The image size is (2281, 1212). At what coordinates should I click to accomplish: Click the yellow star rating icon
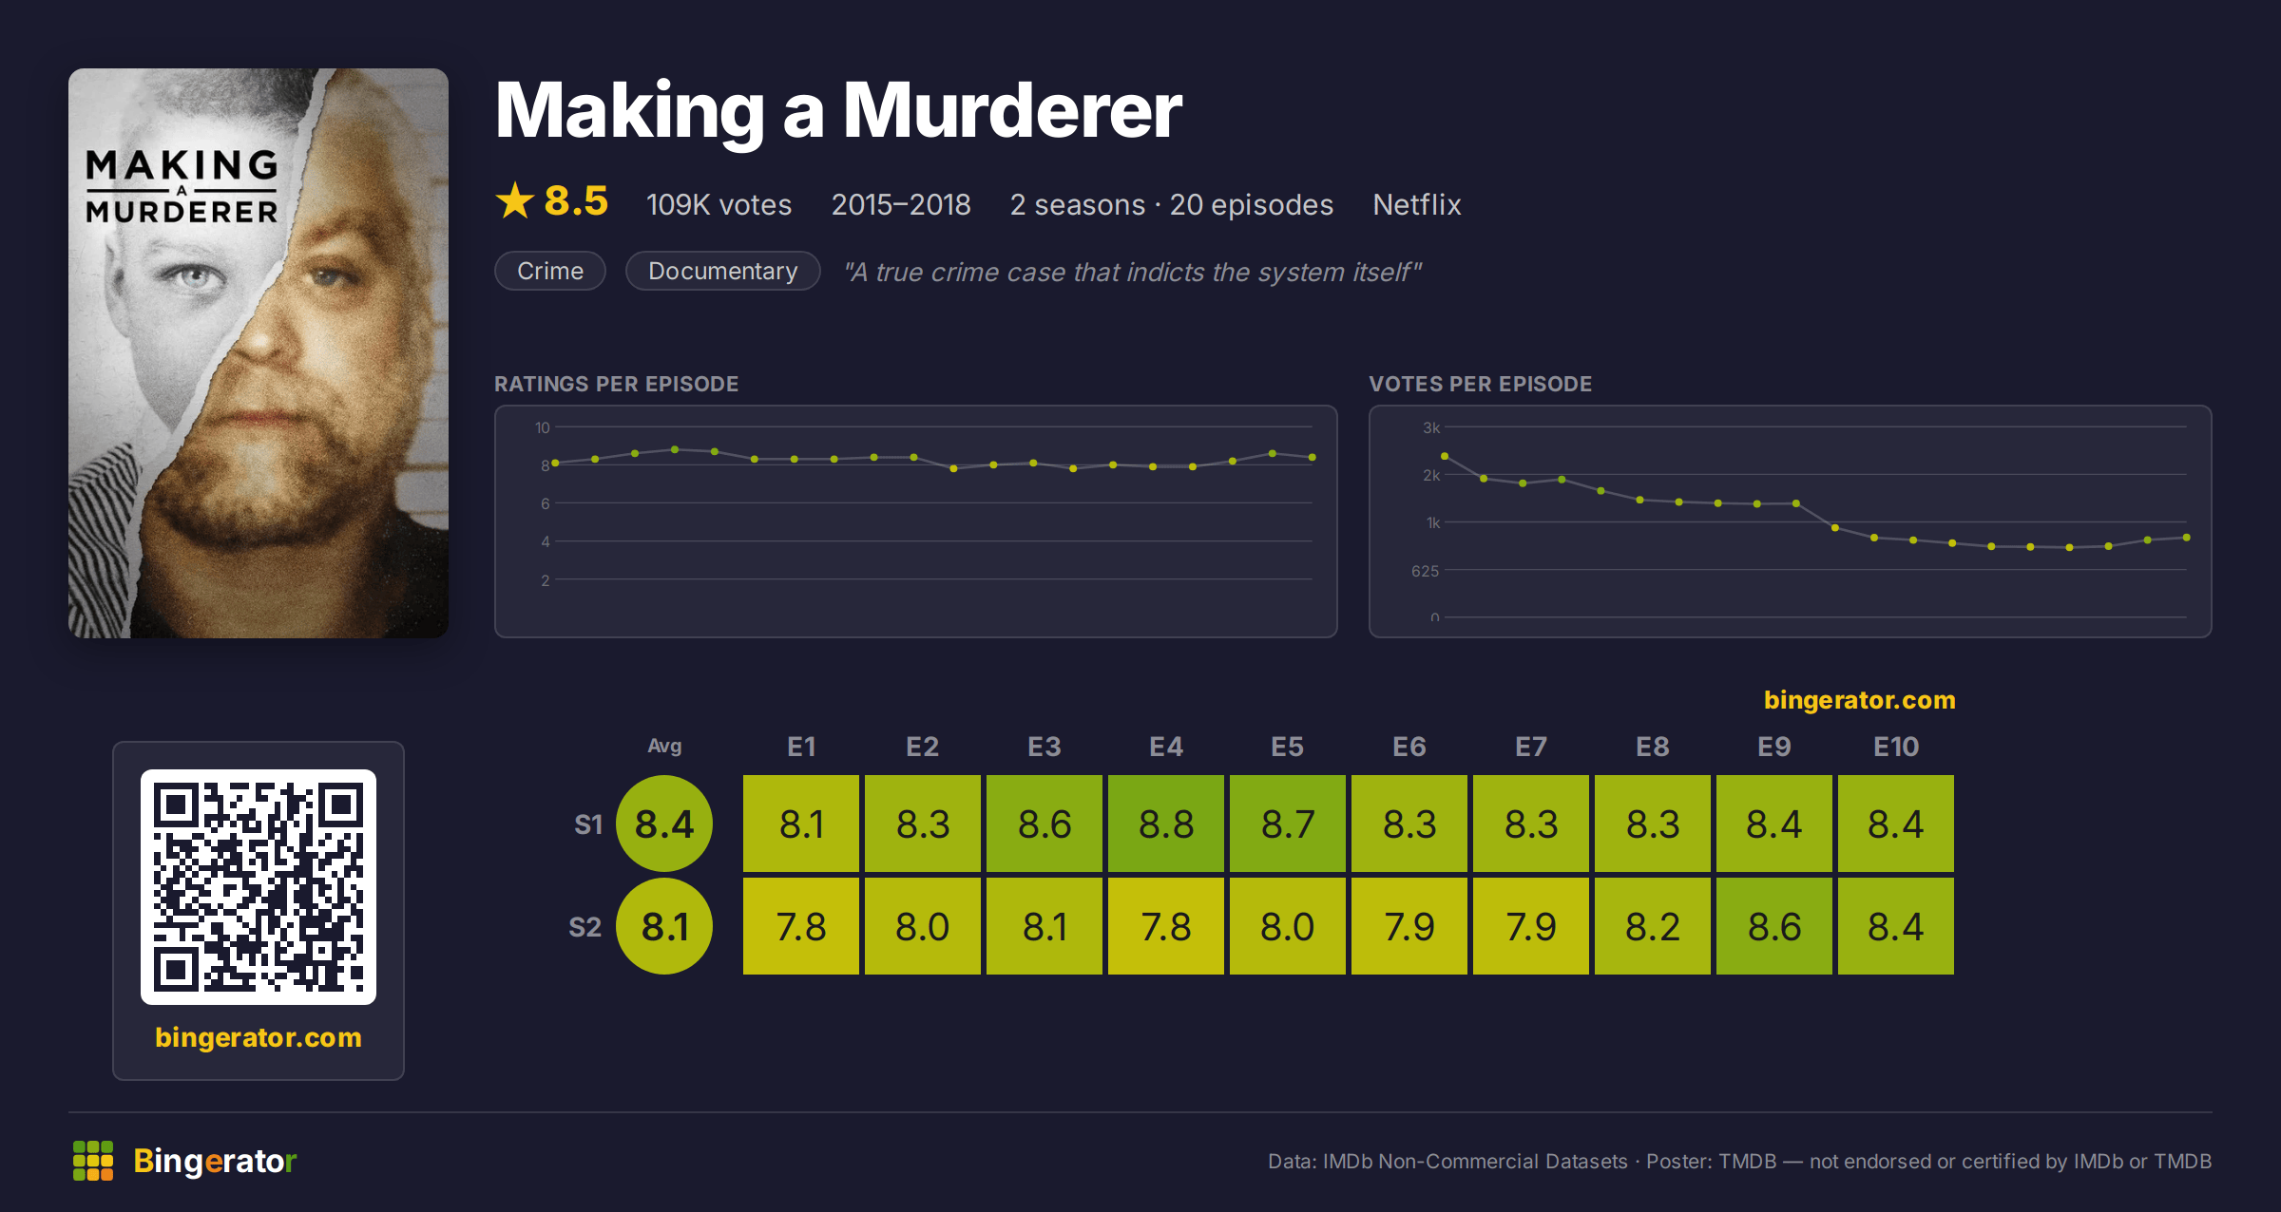pyautogui.click(x=515, y=200)
